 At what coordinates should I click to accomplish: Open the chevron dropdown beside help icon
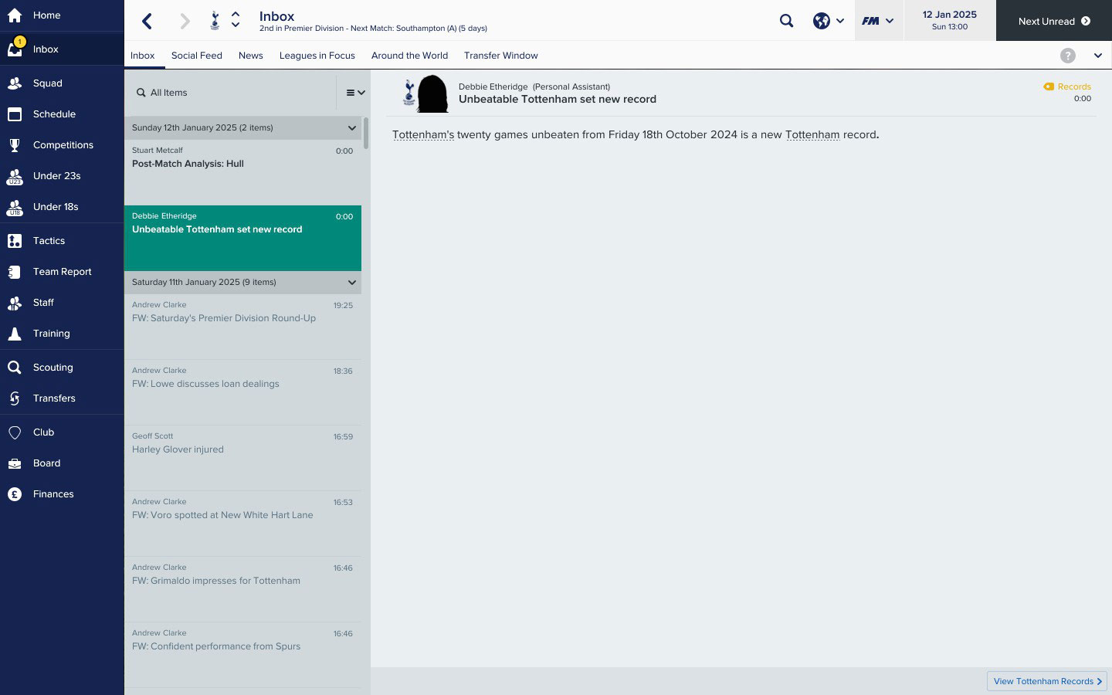pyautogui.click(x=1098, y=56)
